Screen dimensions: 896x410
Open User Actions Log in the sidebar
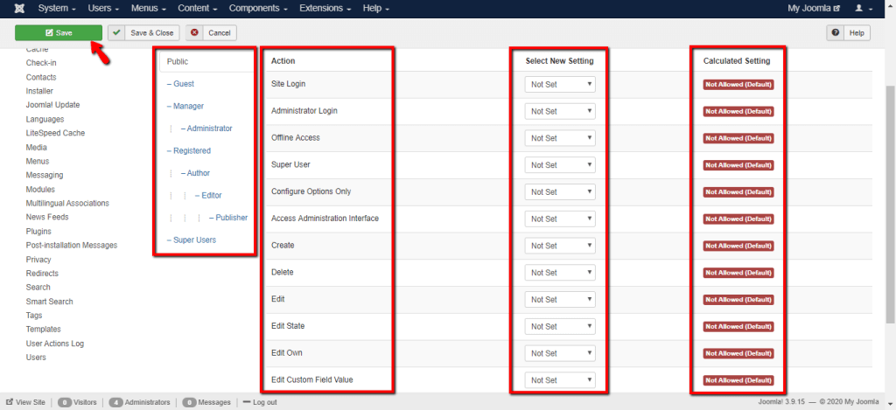click(x=55, y=344)
